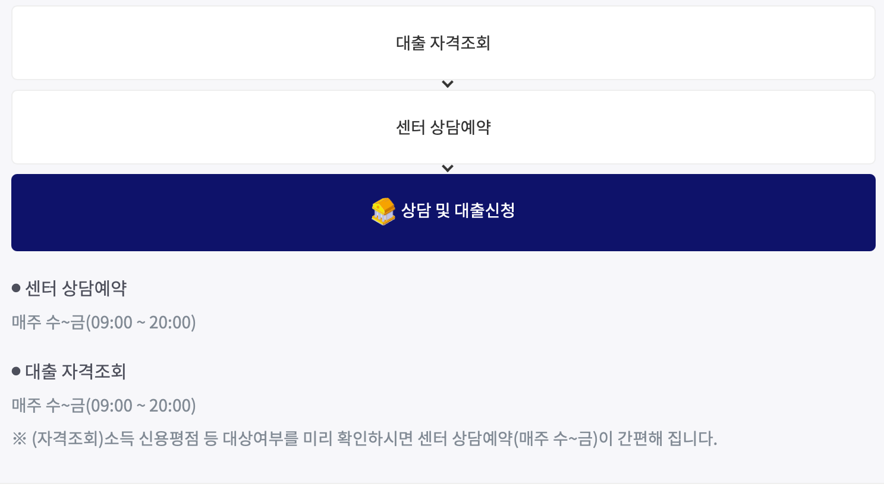
Task: Click the 센터 상담예약 reservation link
Action: point(442,127)
